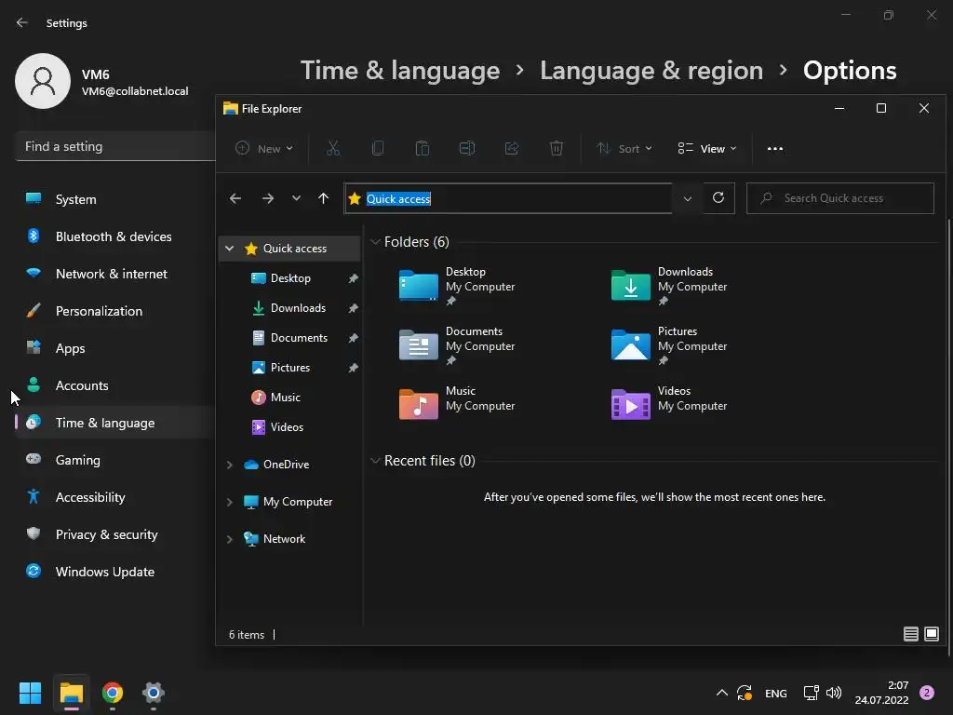This screenshot has height=715, width=953.
Task: Unpin Downloads using its sidebar pin icon
Action: tap(353, 308)
